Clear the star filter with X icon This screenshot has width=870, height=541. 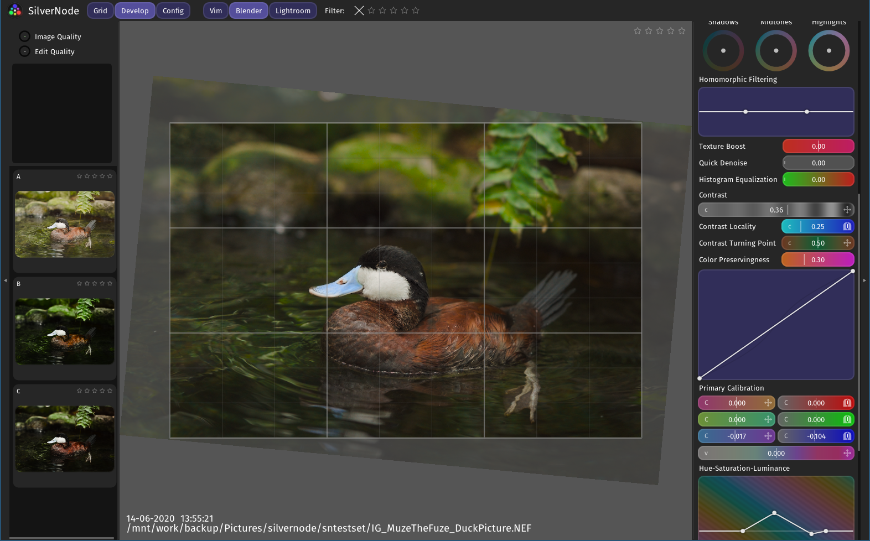pyautogui.click(x=359, y=11)
